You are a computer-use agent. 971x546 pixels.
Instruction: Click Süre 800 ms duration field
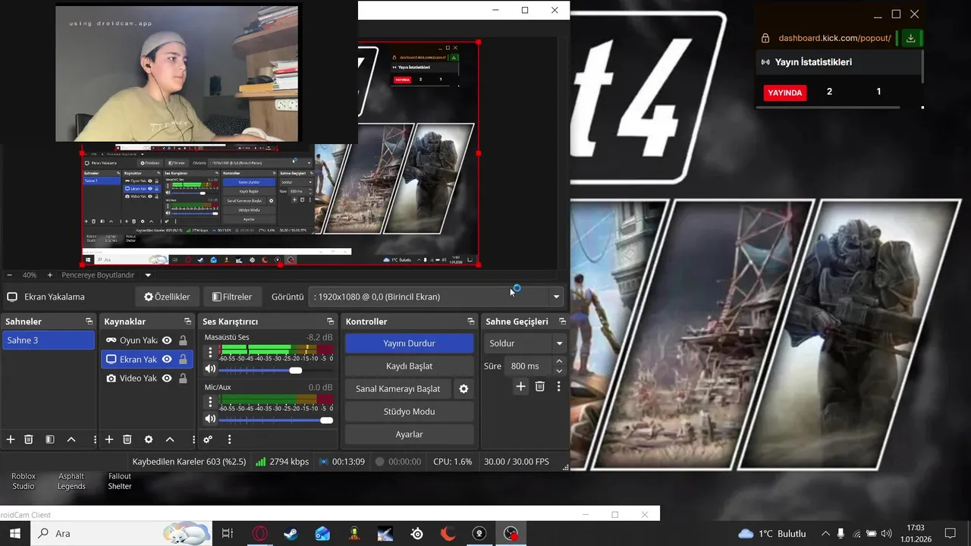click(529, 366)
